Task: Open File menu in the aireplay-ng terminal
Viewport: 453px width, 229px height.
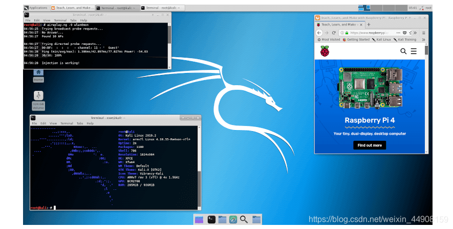Action: [28, 20]
